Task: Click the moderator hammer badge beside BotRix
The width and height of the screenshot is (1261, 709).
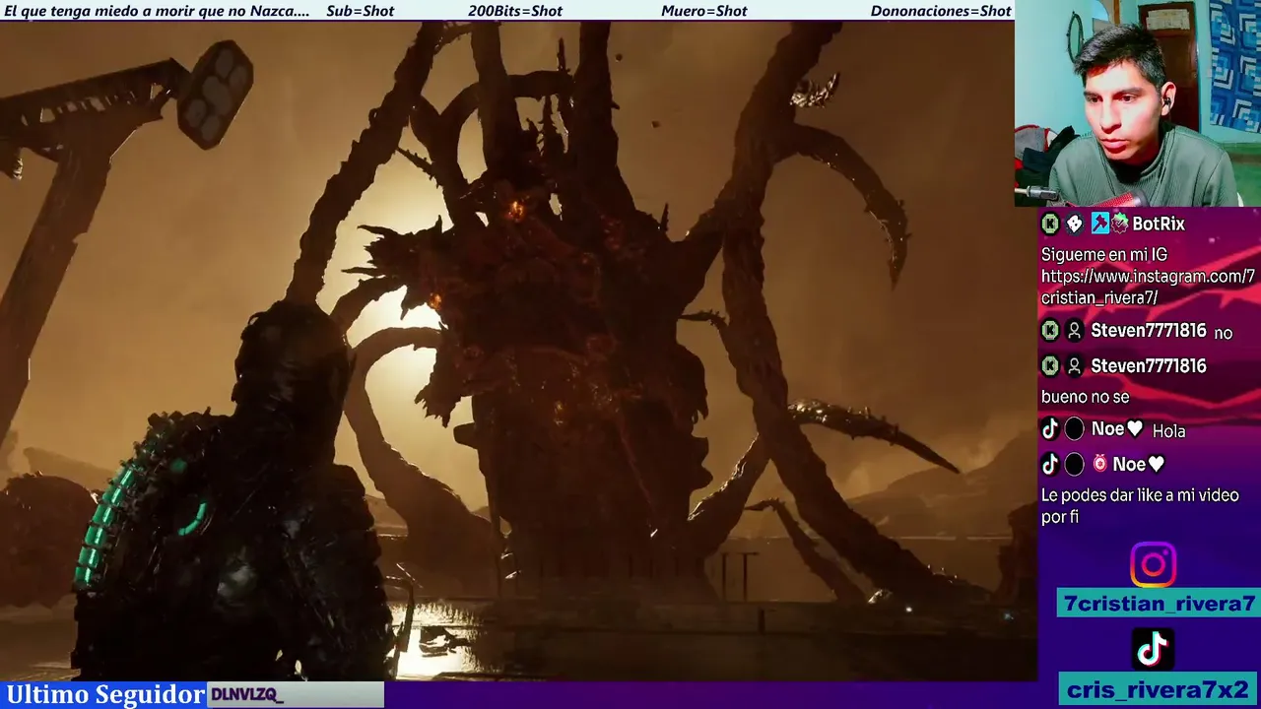Action: pos(1099,225)
